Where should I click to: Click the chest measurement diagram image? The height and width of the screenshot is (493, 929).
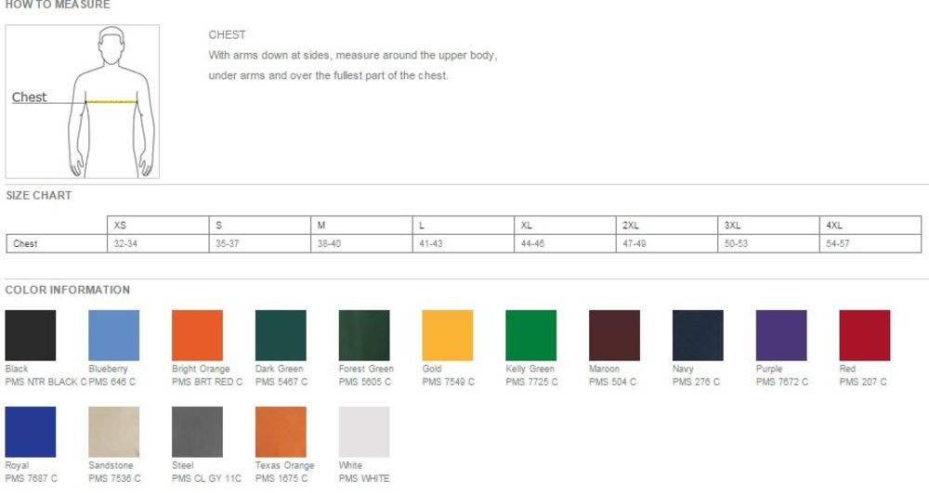83,101
